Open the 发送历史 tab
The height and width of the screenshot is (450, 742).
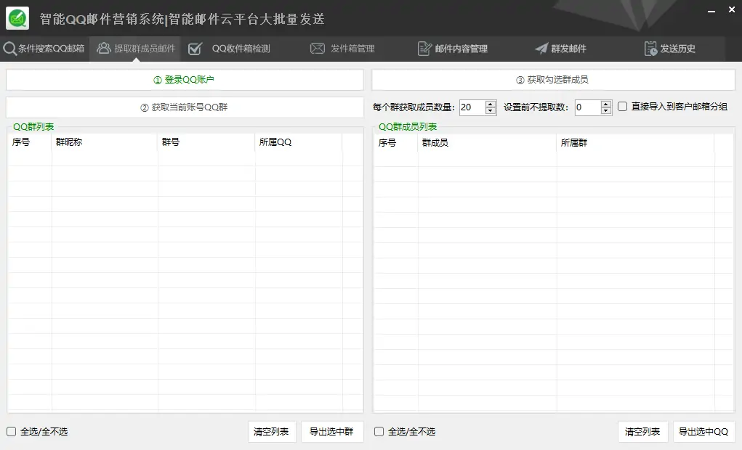click(x=670, y=49)
